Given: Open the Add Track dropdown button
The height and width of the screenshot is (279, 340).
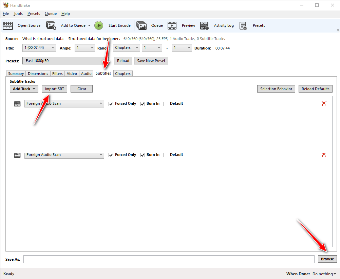Looking at the screenshot, I should tap(24, 89).
